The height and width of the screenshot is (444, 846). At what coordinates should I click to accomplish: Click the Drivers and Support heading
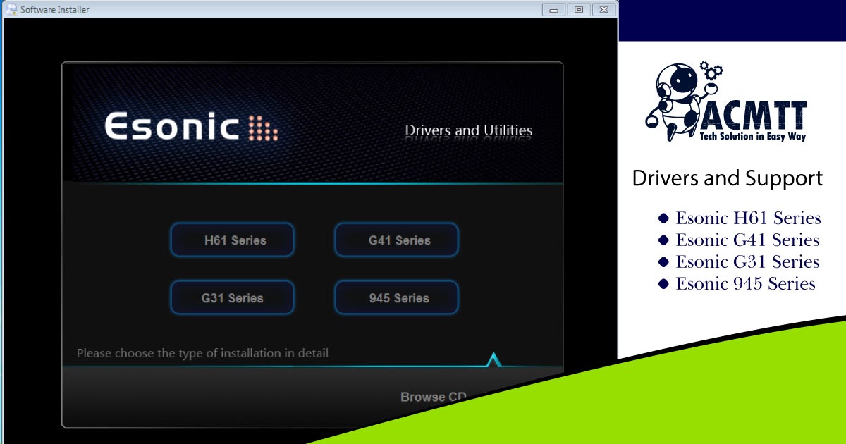click(728, 178)
